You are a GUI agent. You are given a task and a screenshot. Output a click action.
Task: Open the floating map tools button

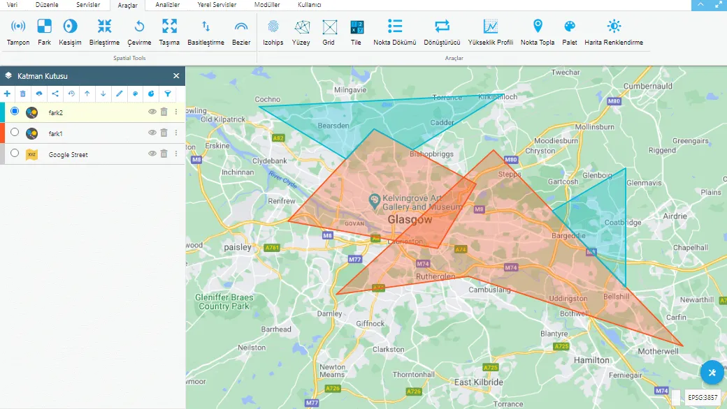[x=712, y=373]
